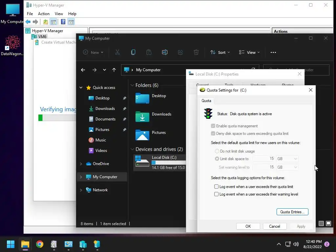336x252 pixels.
Task: Open the Action menu in Hyper-V Manager
Action: point(44,14)
